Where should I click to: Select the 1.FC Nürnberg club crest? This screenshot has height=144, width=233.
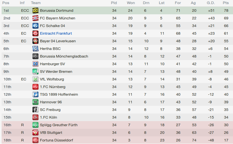(x=35, y=87)
